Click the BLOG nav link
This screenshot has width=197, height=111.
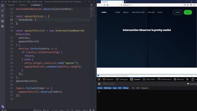(x=160, y=12)
